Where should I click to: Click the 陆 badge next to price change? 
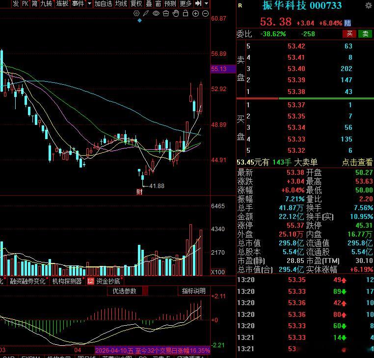point(347,23)
